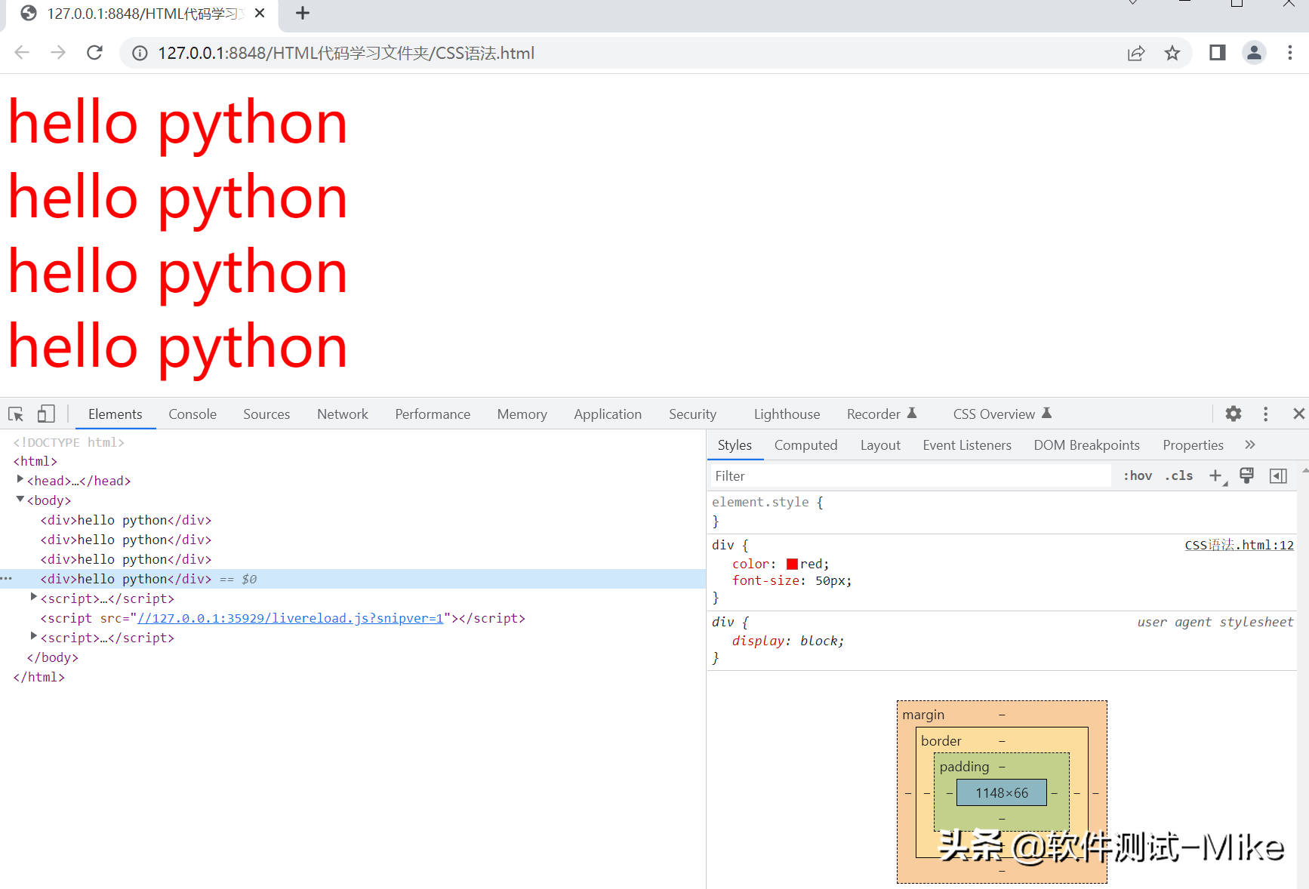Open the browser side panel
Image resolution: width=1309 pixels, height=889 pixels.
pos(1218,53)
